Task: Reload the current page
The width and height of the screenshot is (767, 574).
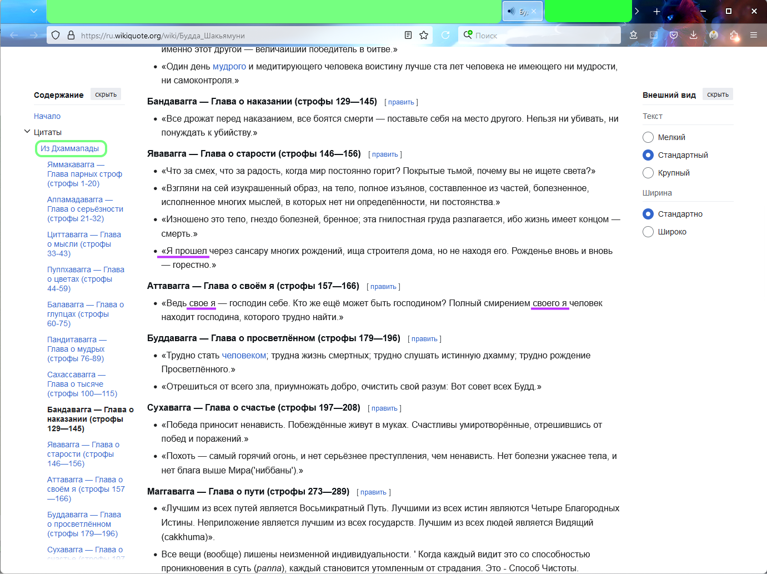Action: [x=445, y=35]
